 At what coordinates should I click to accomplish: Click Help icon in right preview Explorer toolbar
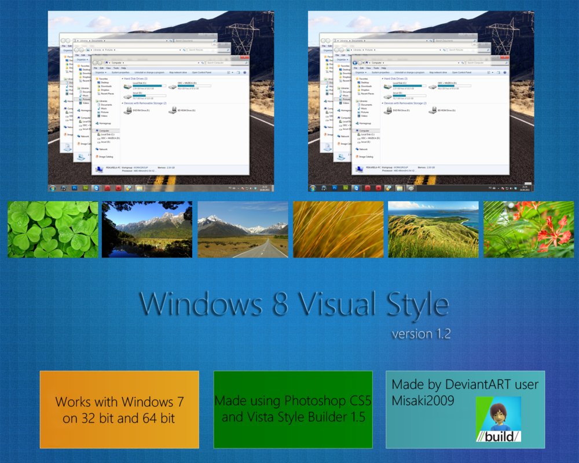[x=505, y=73]
